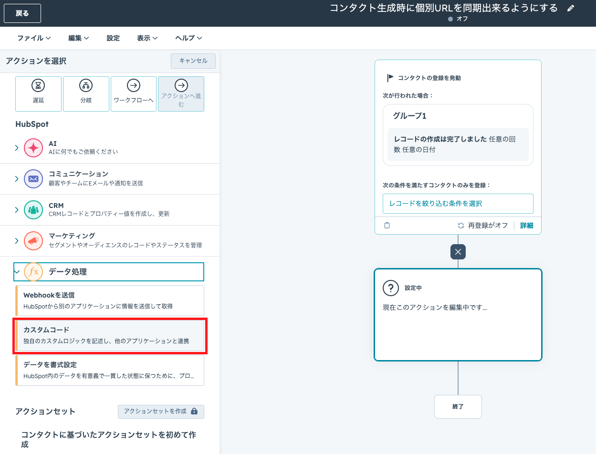Select the 分岐 (branch) action tile

tap(86, 94)
